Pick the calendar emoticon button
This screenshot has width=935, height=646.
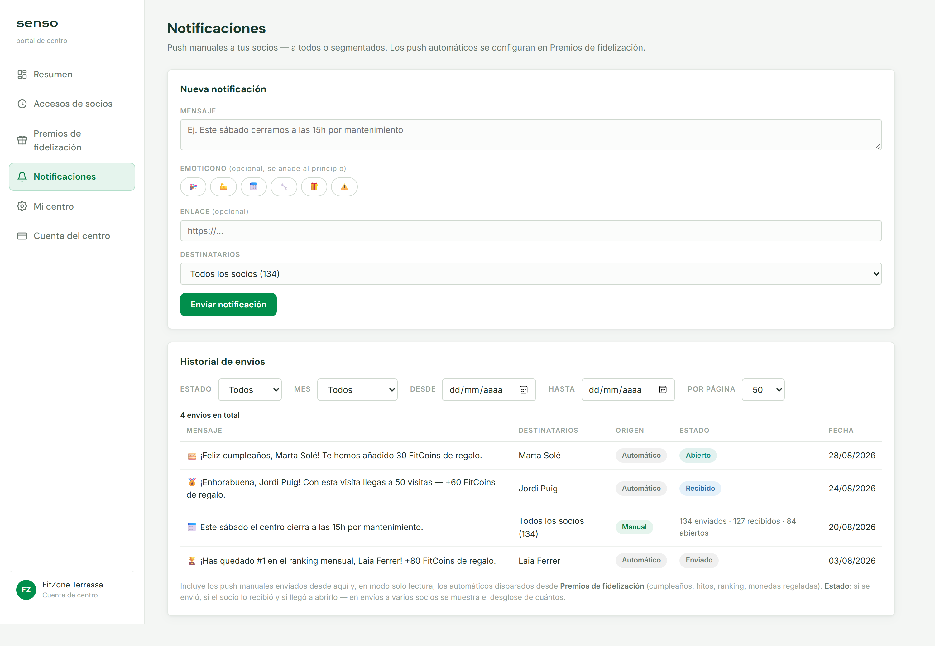254,186
